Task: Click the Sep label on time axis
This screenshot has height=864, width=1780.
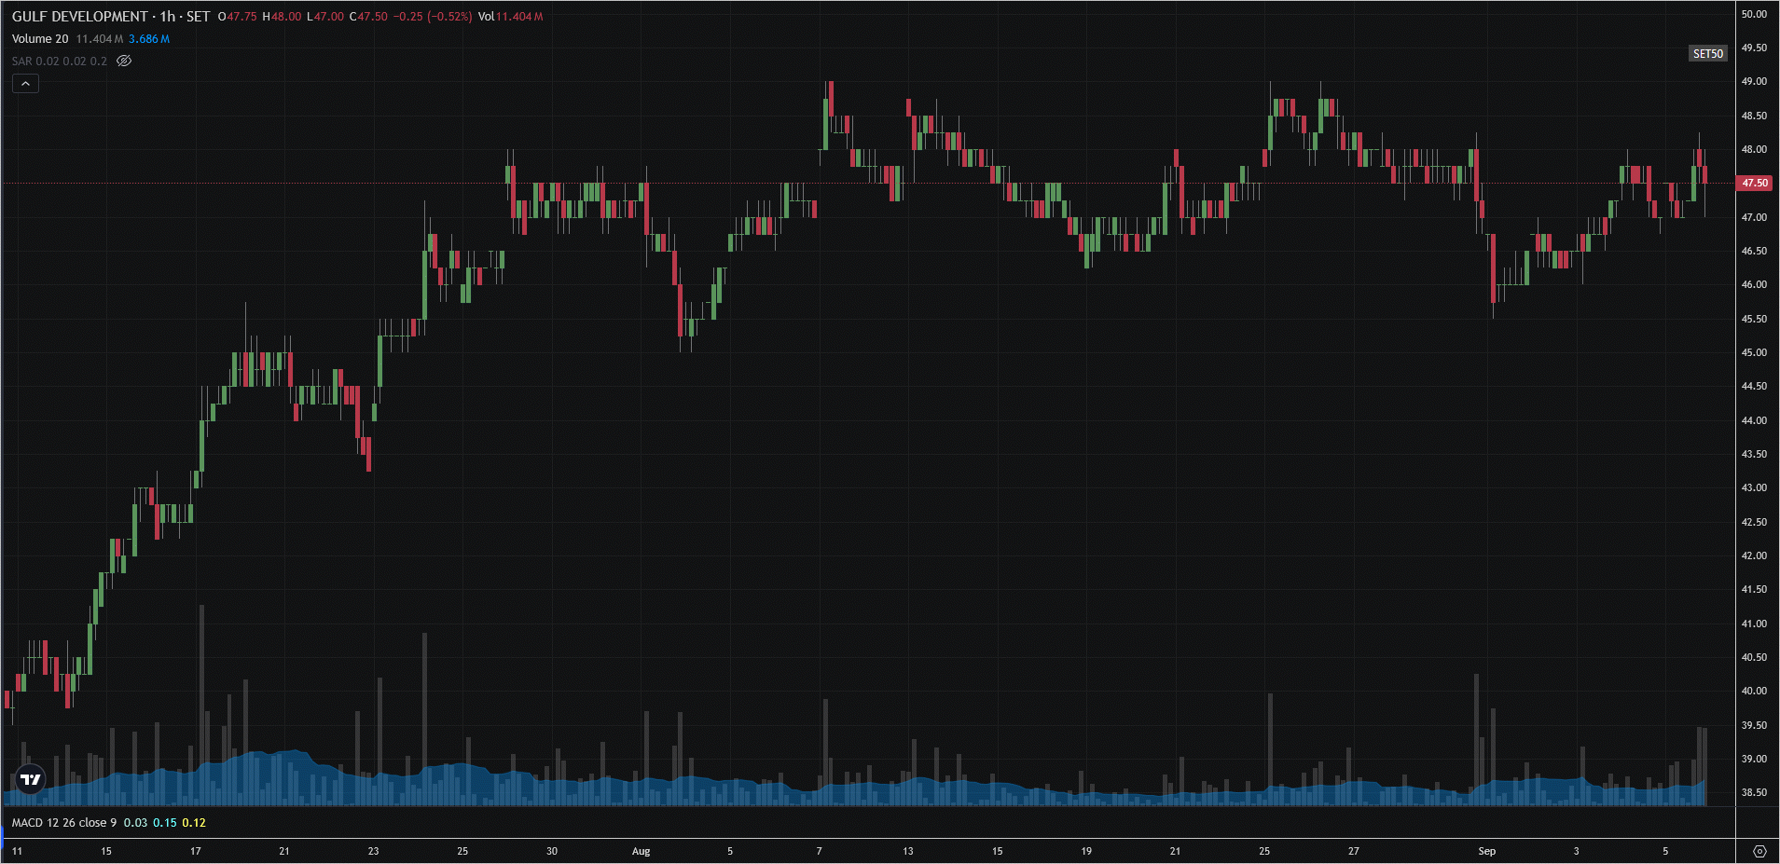Action: coord(1487,851)
